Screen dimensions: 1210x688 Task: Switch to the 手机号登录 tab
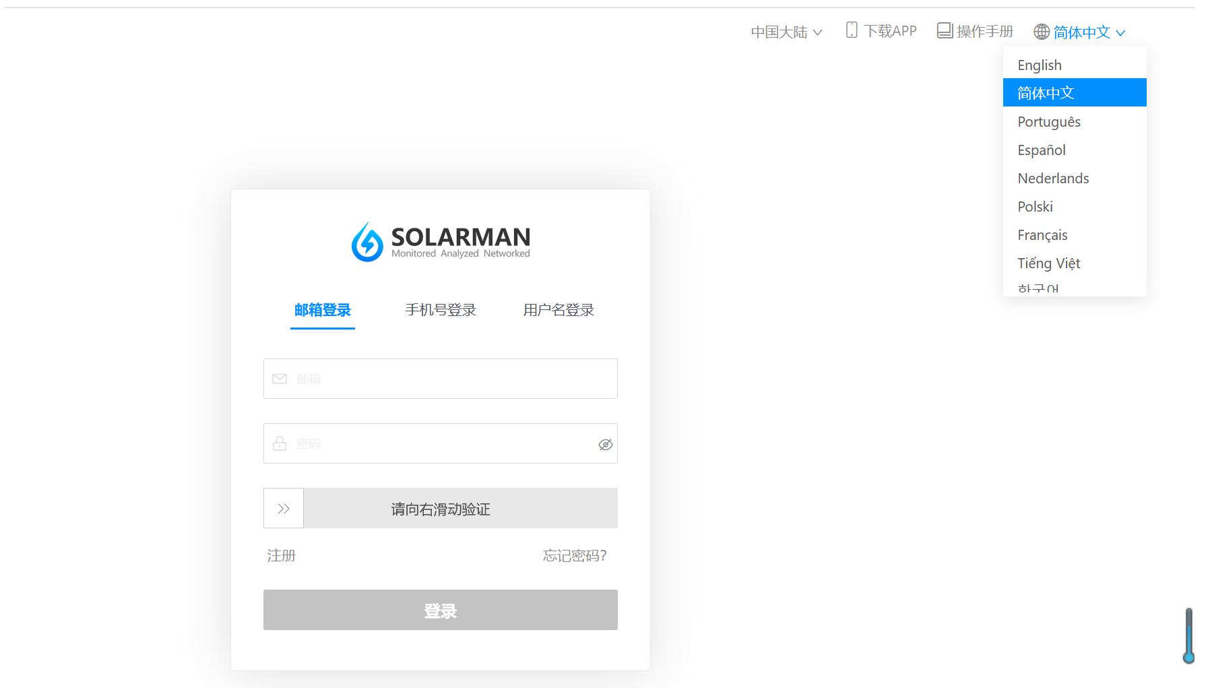pos(441,310)
